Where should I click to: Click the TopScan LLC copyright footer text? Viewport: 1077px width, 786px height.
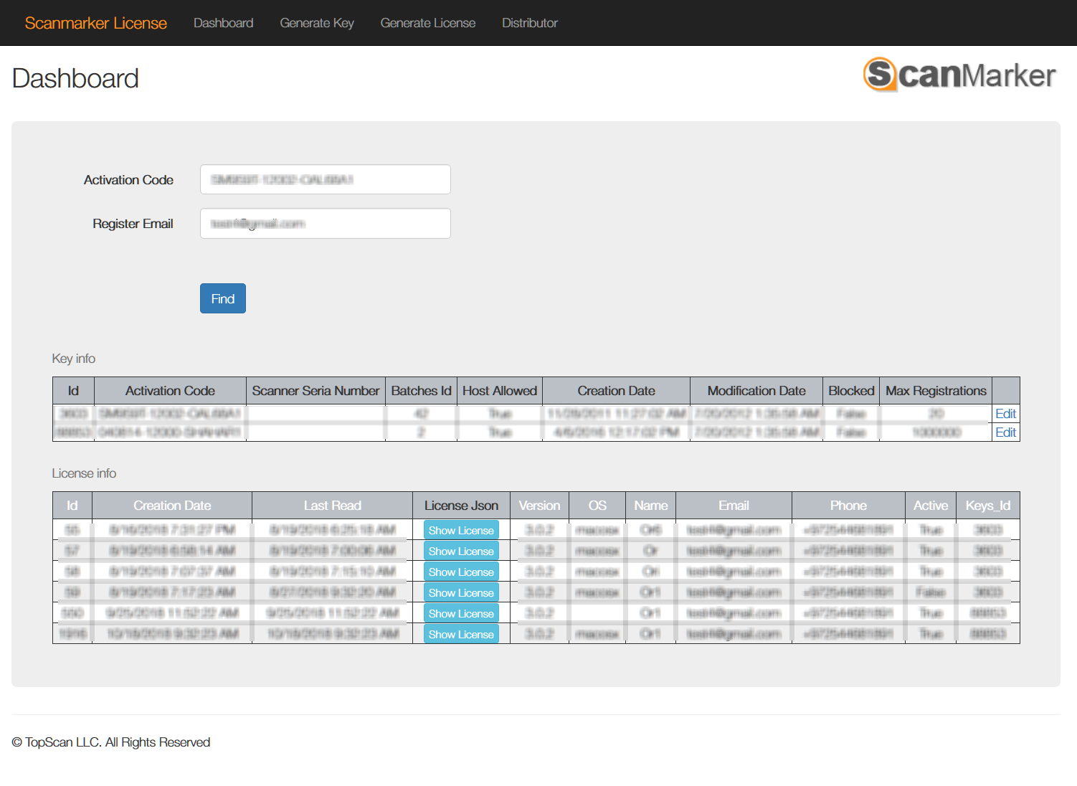(x=111, y=742)
